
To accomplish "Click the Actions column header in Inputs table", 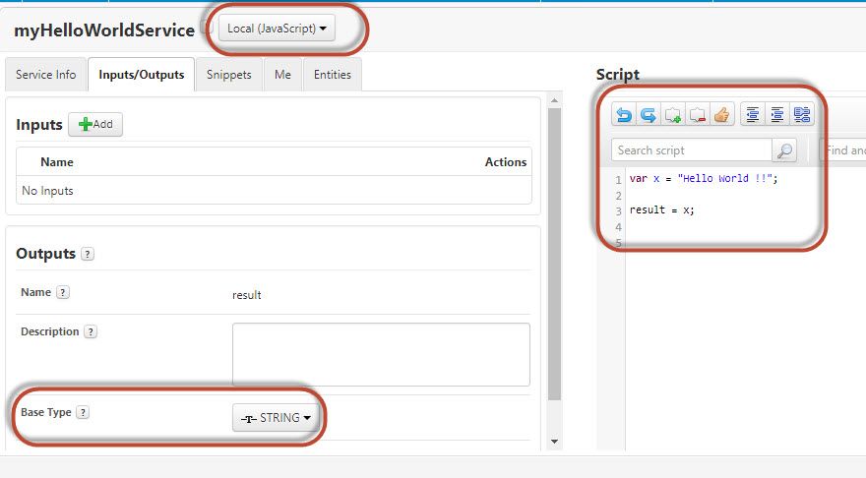I will [x=506, y=162].
